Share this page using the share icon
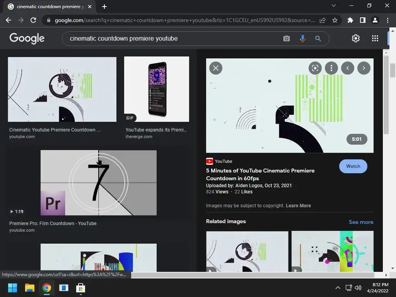This screenshot has width=396, height=297. click(x=323, y=20)
